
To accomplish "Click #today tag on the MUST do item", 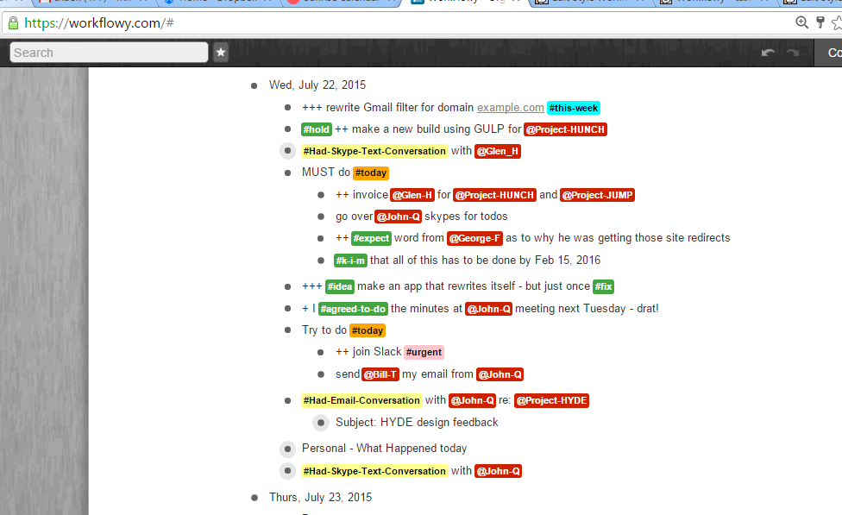I will (371, 173).
